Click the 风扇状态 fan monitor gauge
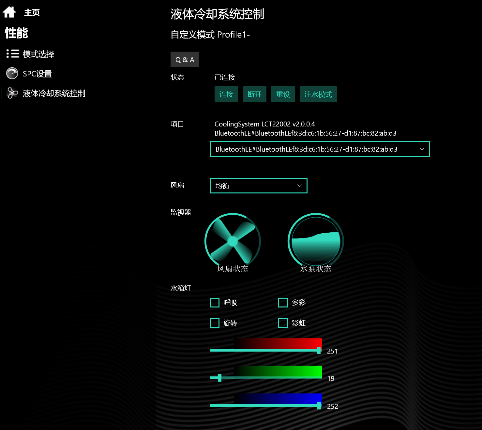Screen dimensions: 482x430 tap(233, 241)
